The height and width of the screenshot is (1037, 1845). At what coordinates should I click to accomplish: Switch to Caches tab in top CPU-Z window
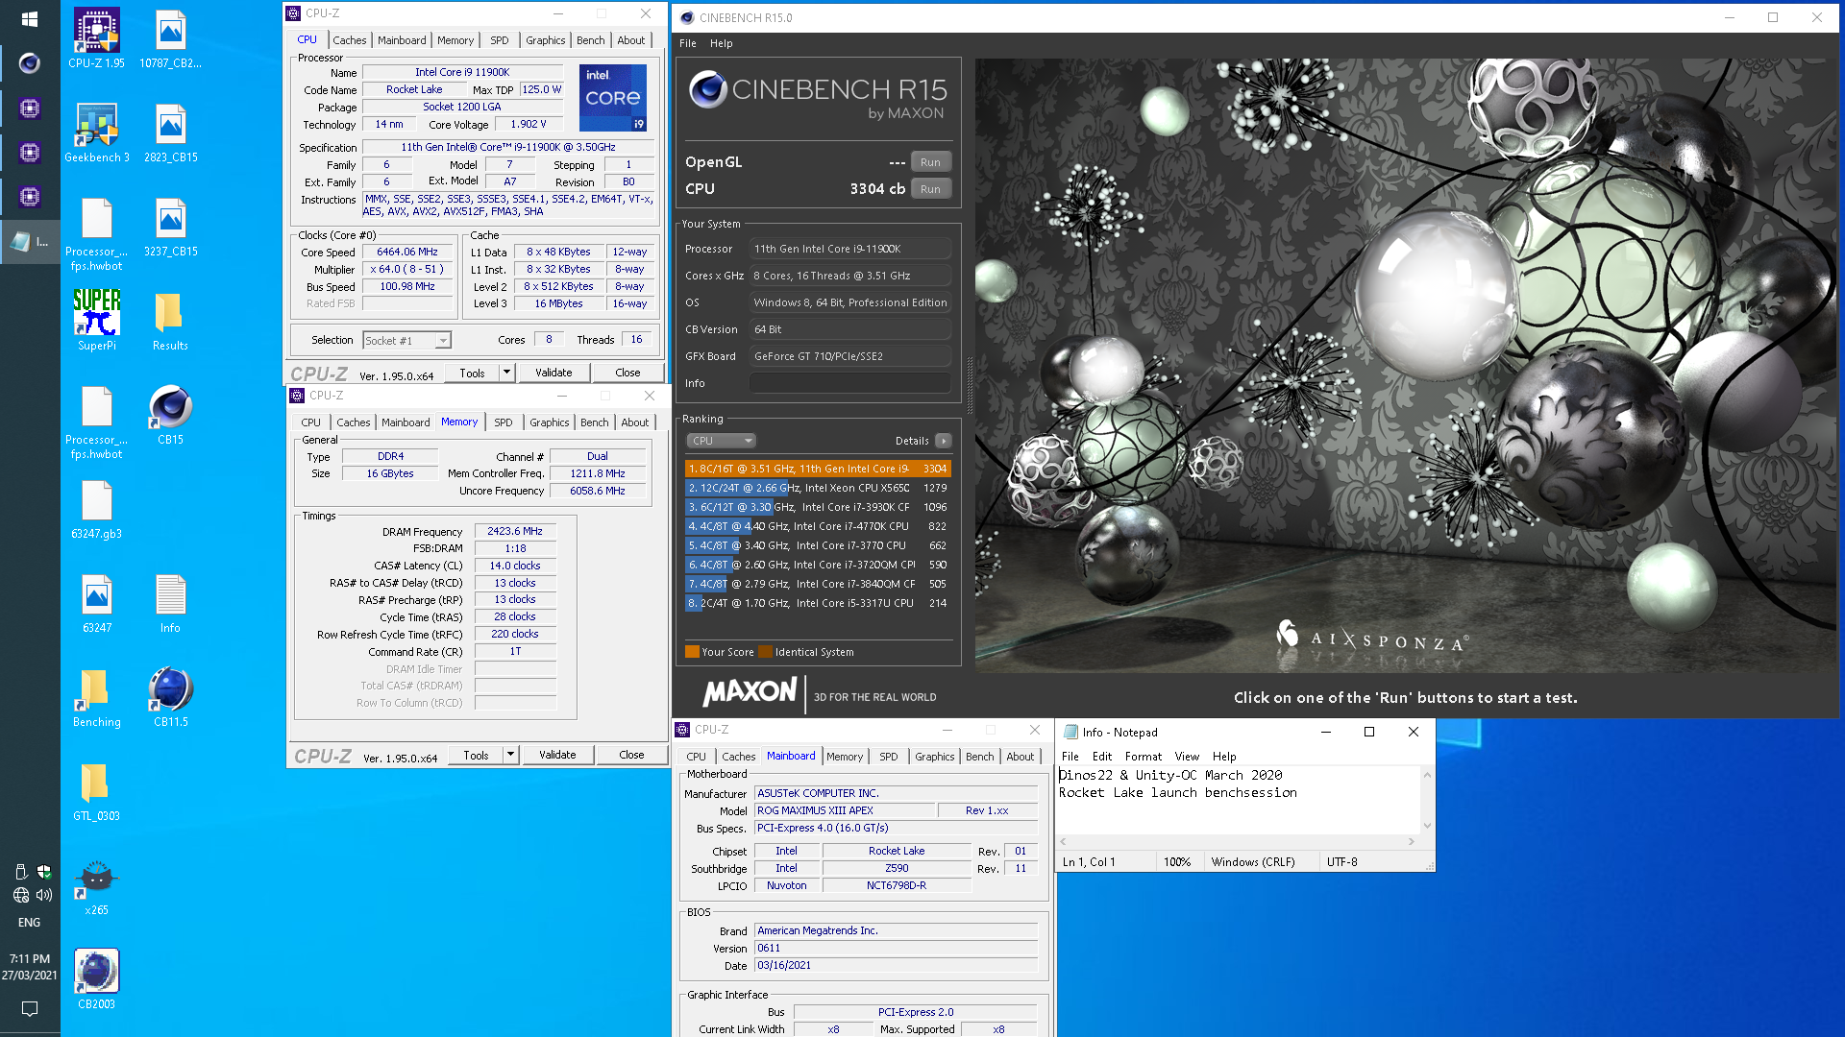pyautogui.click(x=349, y=40)
